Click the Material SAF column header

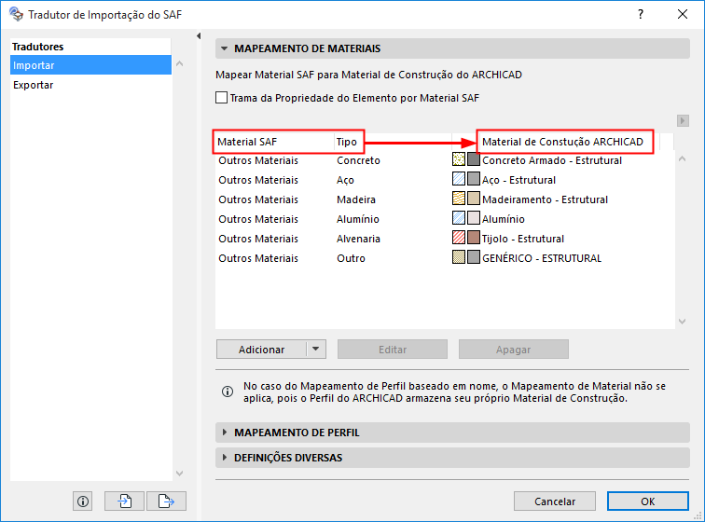tap(275, 142)
